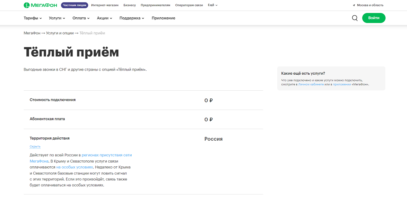The height and width of the screenshot is (198, 407).
Task: Click the Тёплый приём page heading
Action: (71, 52)
